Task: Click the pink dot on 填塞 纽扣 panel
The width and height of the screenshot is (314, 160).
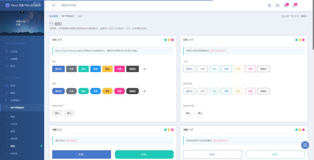Action: click(x=172, y=130)
